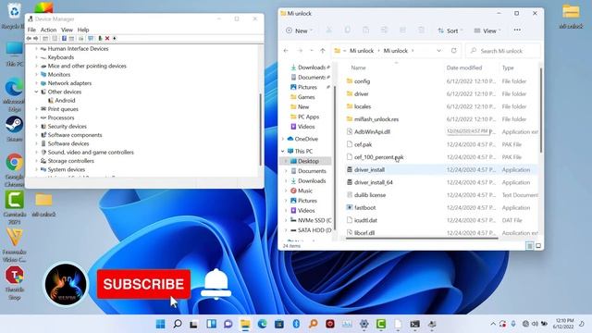Viewport: 592px width, 333px height.
Task: Expand Monitors node in Device Manager
Action: pos(37,75)
